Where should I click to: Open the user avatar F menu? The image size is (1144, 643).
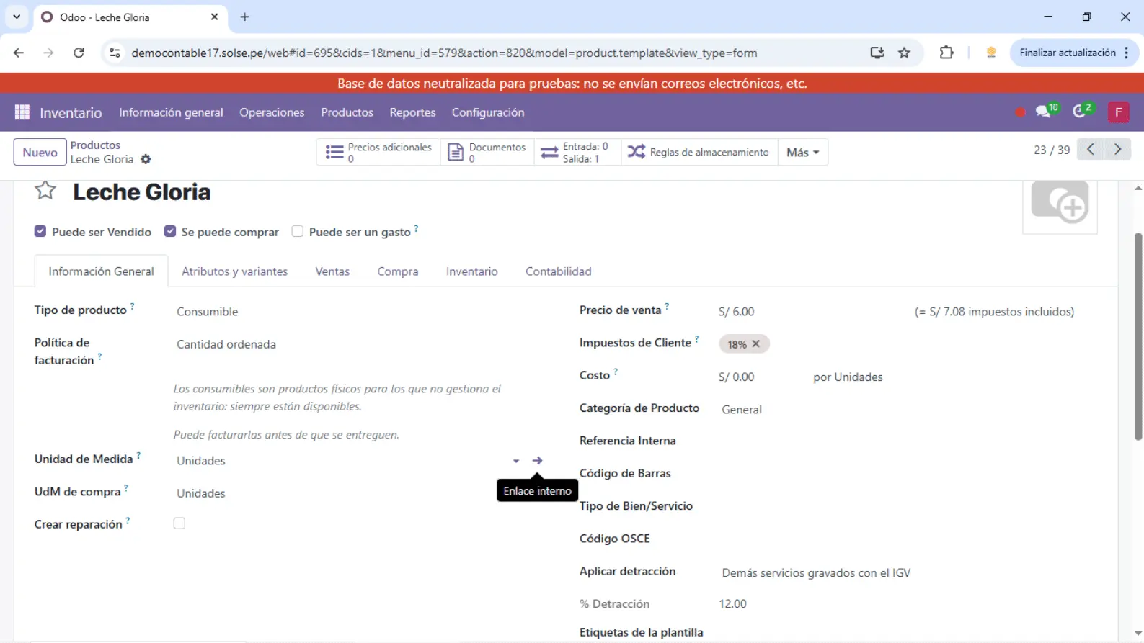[x=1118, y=112]
